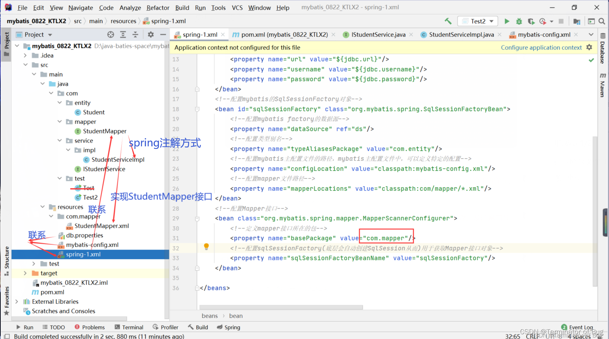This screenshot has height=339, width=609.
Task: Open the Event Log
Action: (x=577, y=327)
